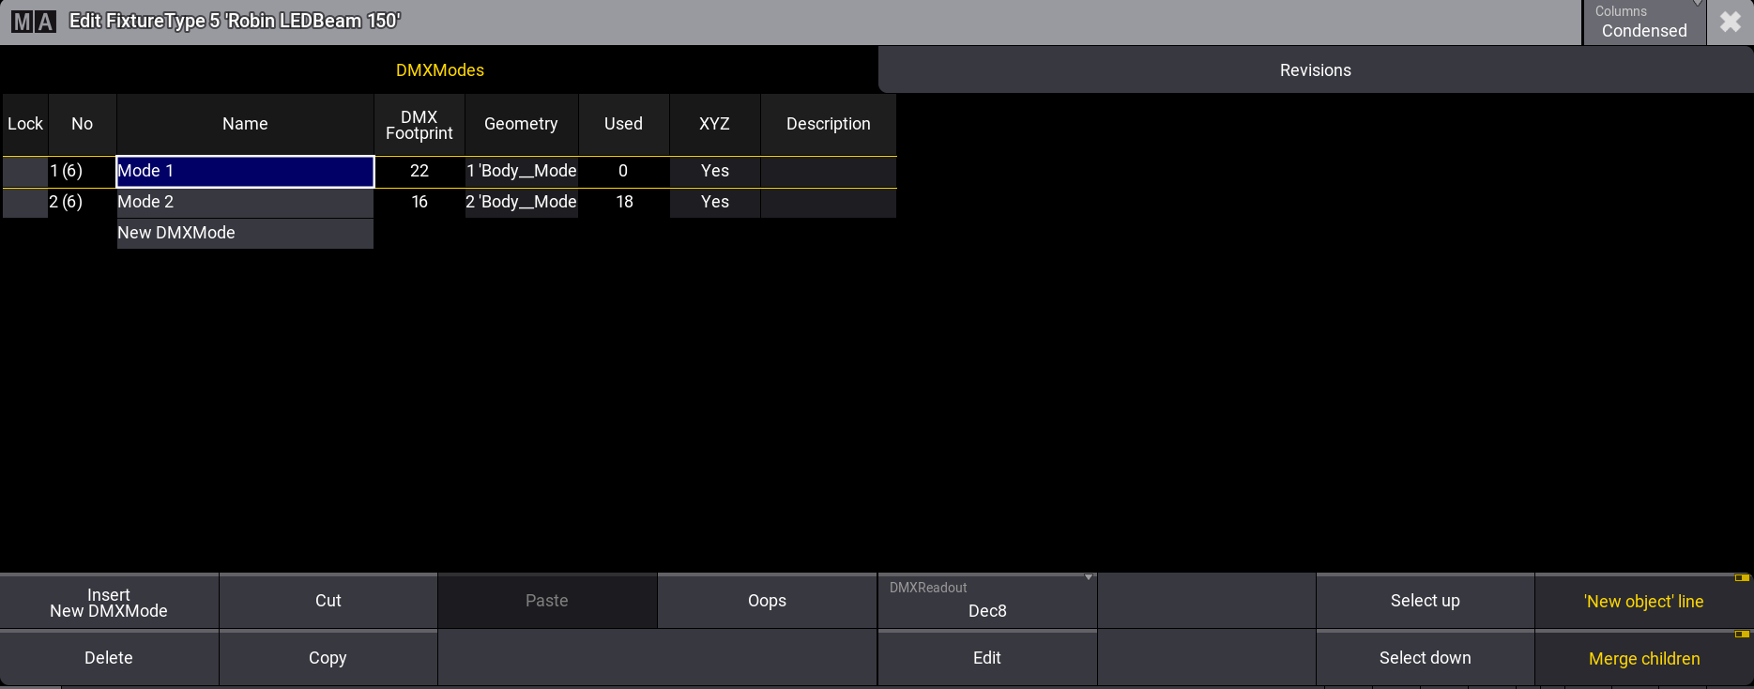Viewport: 1754px width, 689px height.
Task: Click the Edit button
Action: tap(987, 658)
